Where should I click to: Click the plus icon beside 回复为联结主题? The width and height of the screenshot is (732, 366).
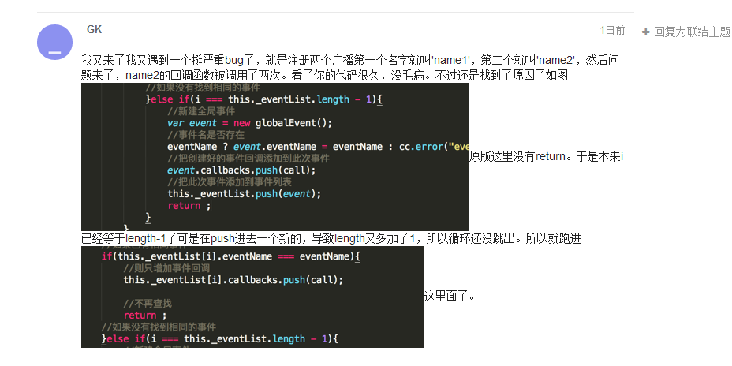click(646, 32)
